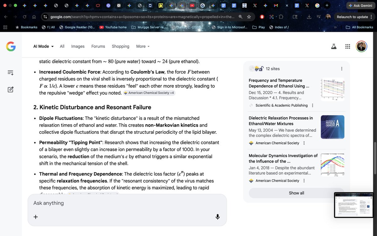Open the media controls icon
This screenshot has height=236, width=377.
319,17
